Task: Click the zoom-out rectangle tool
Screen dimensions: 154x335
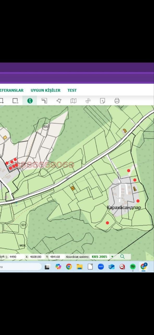Action: click(15, 101)
